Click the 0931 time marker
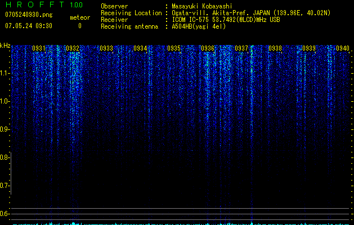354x225 pixels. coord(39,48)
